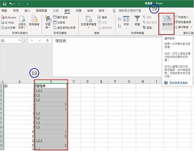Click 最近使用的來源 (Recent Sources)
The width and height of the screenshot is (194, 151).
64,28
